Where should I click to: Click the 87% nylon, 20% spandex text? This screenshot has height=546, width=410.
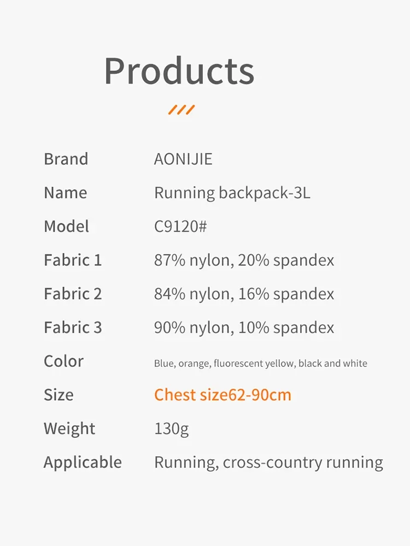point(244,260)
